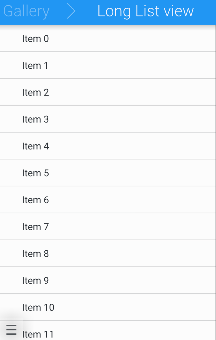The height and width of the screenshot is (340, 216).
Task: Click empty area right of Item 5
Action: (136, 173)
